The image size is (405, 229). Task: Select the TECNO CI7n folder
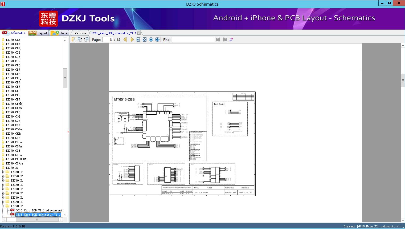[x=14, y=146]
